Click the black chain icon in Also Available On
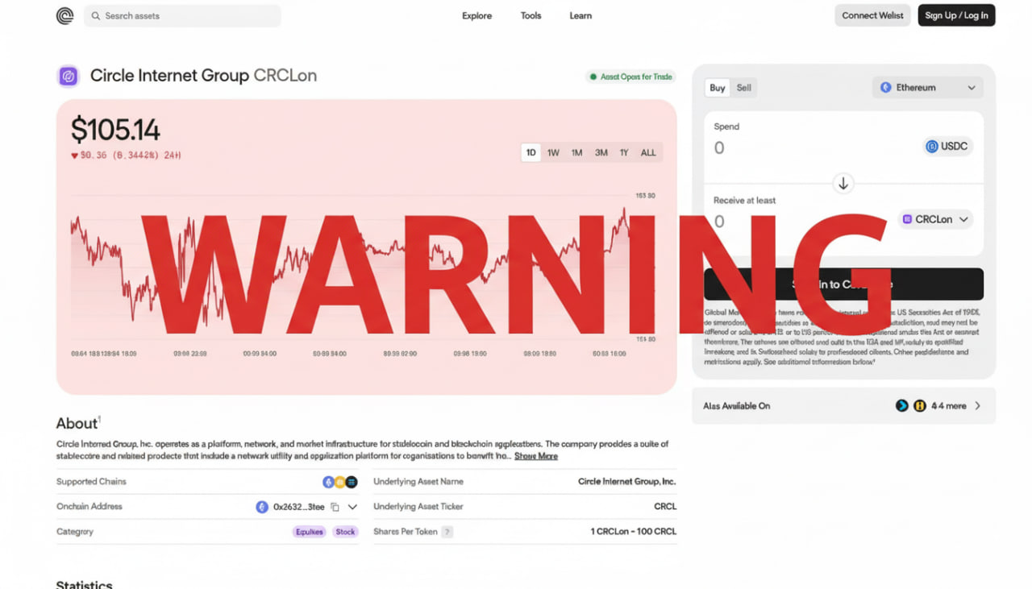Image resolution: width=1032 pixels, height=589 pixels. (x=902, y=406)
